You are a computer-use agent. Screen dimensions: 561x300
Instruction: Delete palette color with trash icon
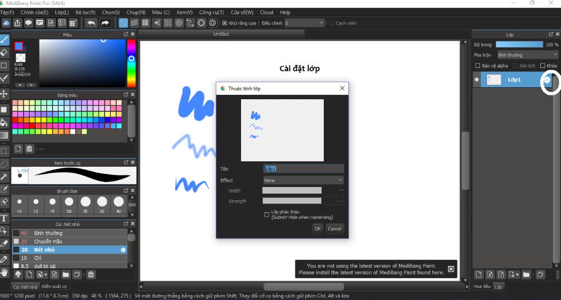[30, 149]
